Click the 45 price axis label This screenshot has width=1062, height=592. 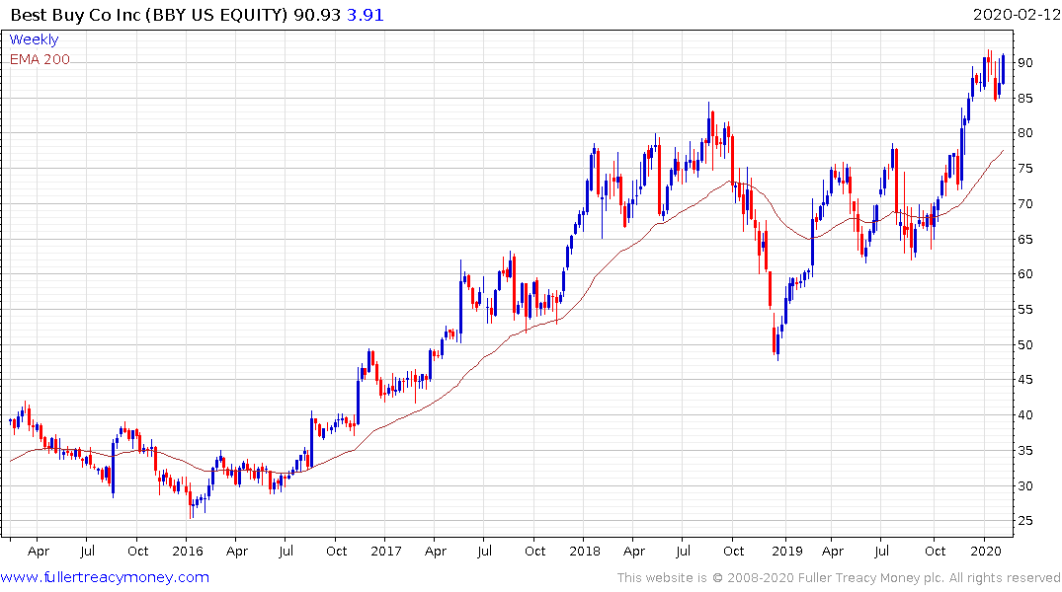(x=1025, y=380)
